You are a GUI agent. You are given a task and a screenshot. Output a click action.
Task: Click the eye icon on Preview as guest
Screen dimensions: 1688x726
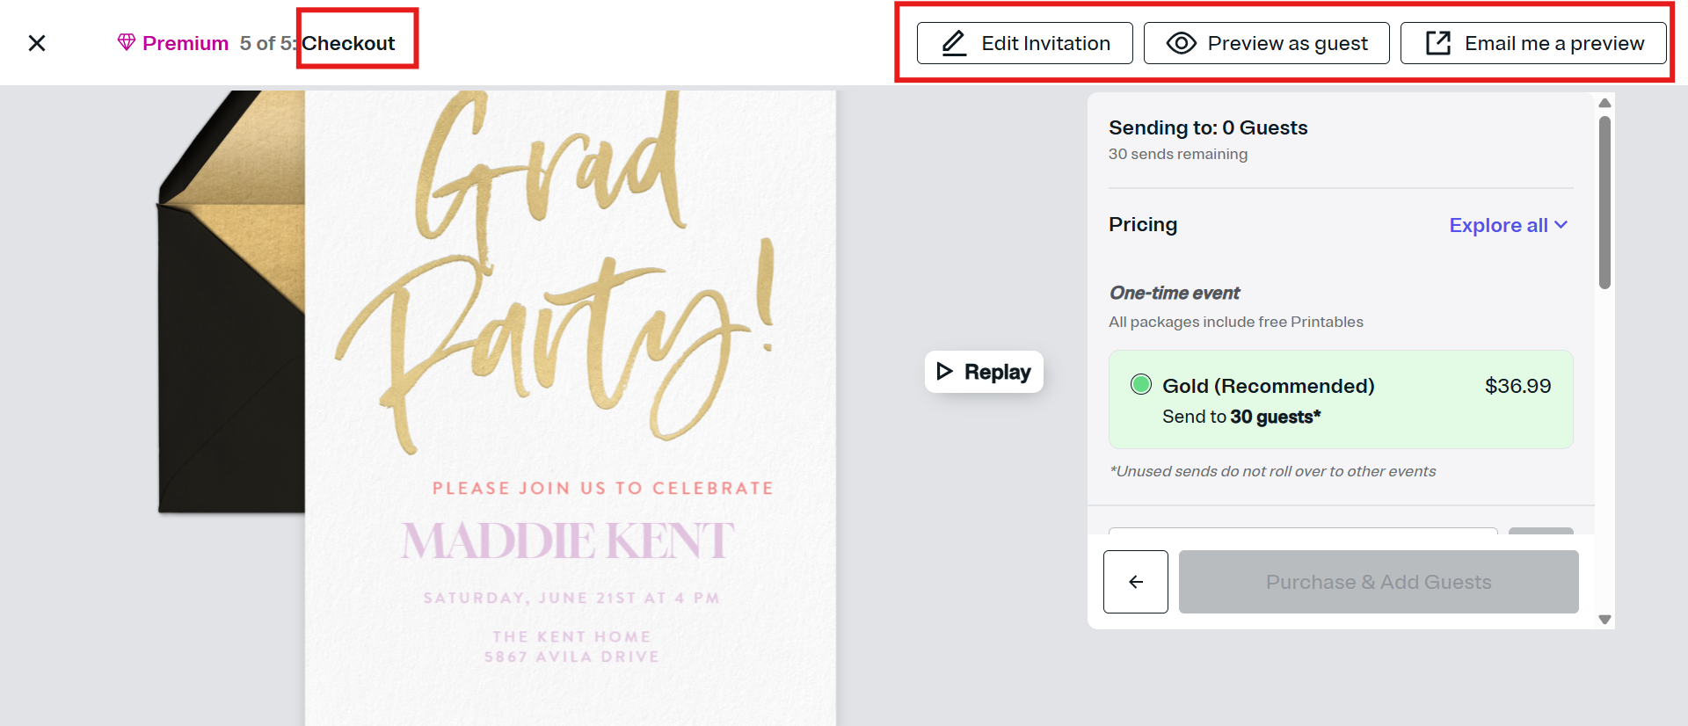pos(1181,43)
